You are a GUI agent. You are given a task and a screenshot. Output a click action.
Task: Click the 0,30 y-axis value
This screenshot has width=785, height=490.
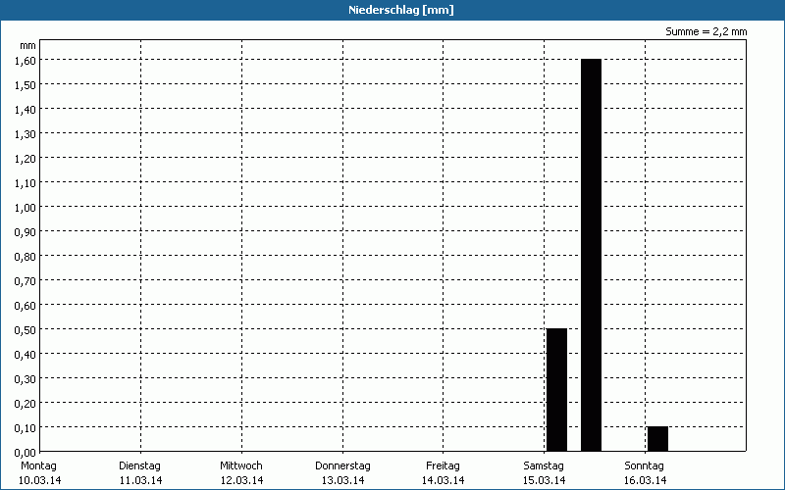(26, 379)
